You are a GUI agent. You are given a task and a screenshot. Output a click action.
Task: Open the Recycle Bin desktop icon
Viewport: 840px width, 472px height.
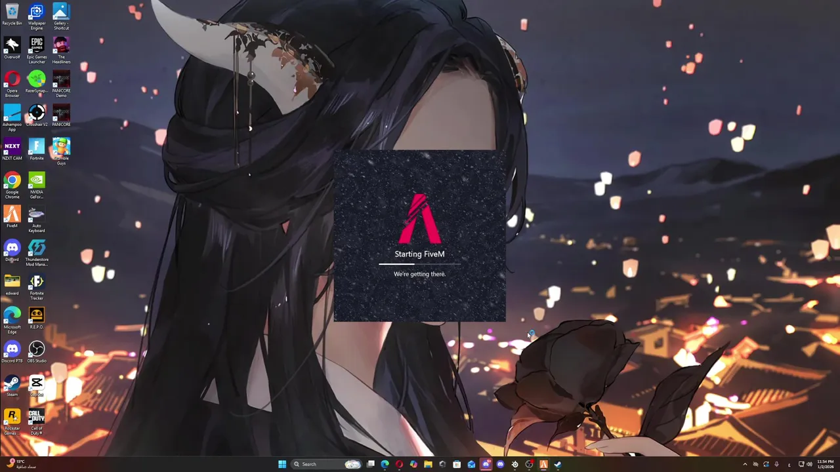pos(12,15)
